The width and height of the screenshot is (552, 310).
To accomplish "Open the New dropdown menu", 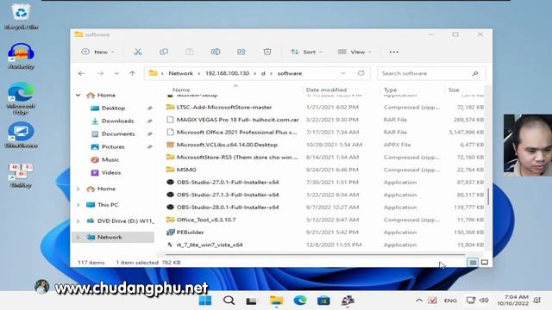I will coord(97,52).
